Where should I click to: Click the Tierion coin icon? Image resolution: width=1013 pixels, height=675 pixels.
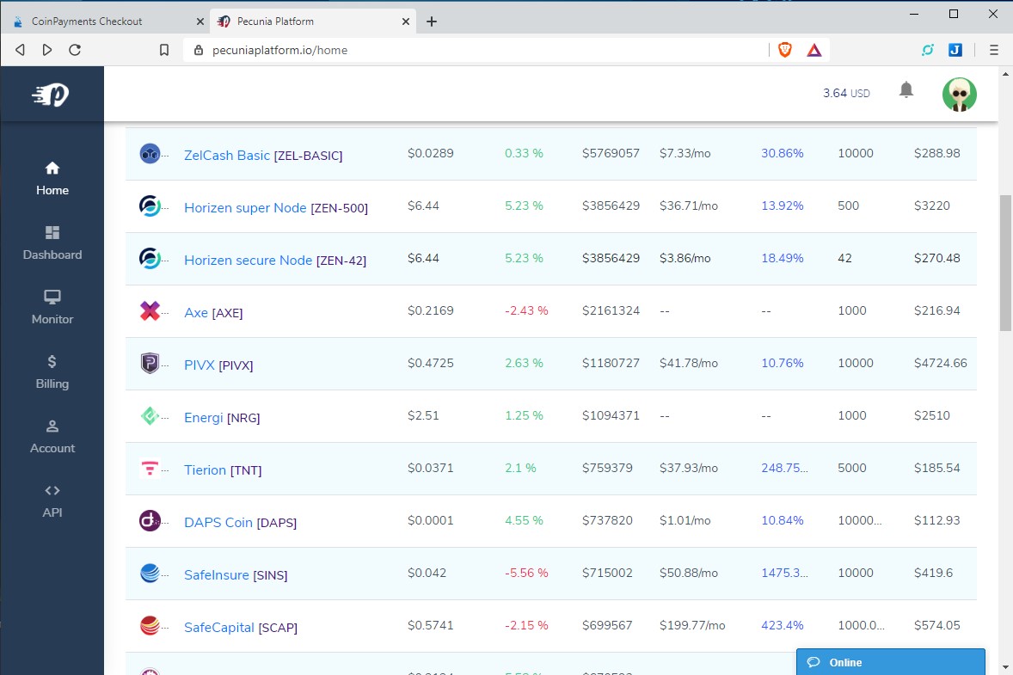150,468
